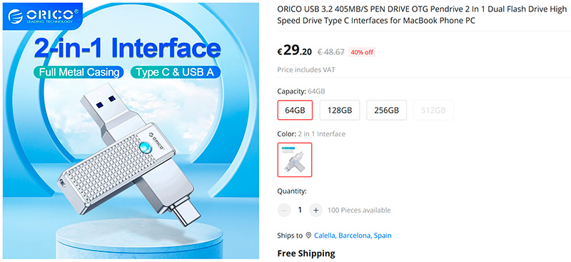
Task: Click the 2-in-1 Interface headline
Action: [128, 49]
